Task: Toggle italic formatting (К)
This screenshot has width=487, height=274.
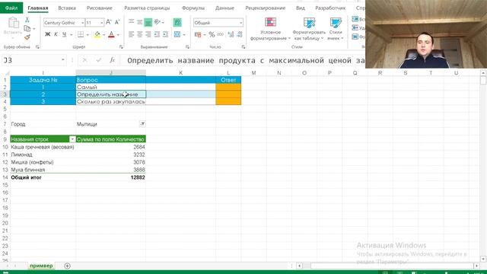Action: coord(56,34)
